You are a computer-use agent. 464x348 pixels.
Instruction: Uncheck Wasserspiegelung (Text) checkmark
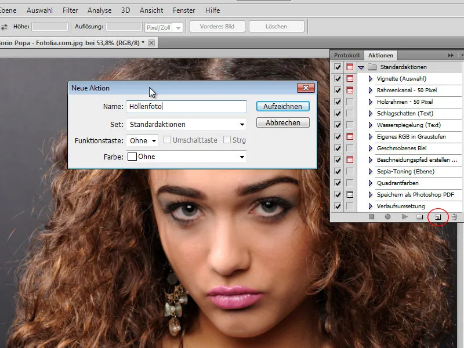point(338,125)
